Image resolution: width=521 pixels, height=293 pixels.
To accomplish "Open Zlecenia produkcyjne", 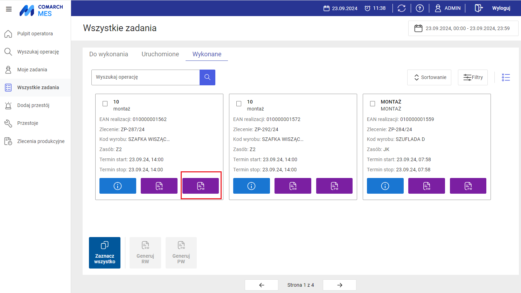I will (35, 141).
